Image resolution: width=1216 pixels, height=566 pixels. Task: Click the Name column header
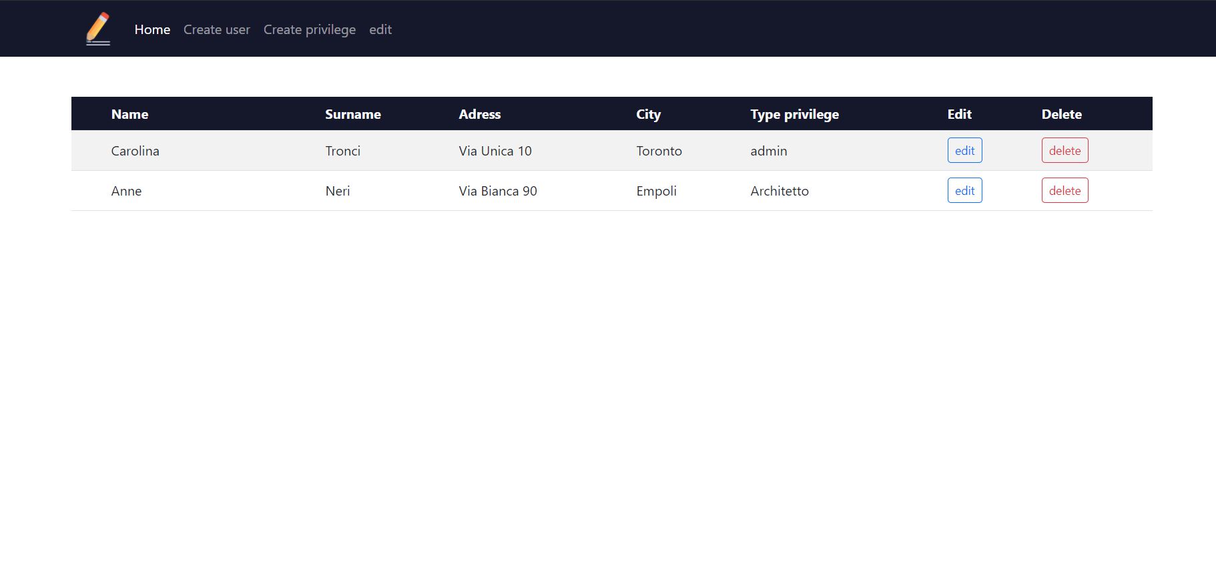coord(130,114)
